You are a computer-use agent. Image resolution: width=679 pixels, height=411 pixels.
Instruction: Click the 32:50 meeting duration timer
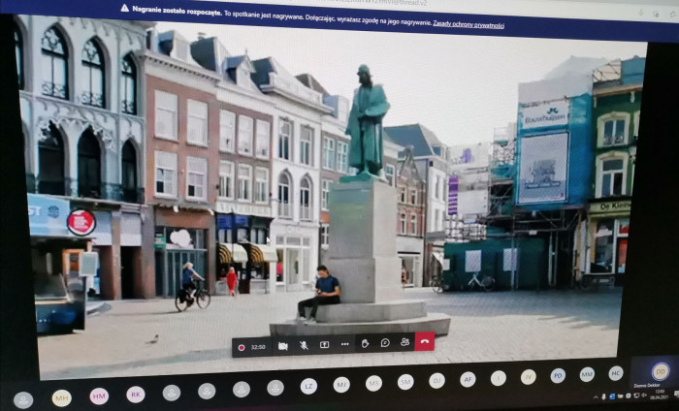coord(258,347)
